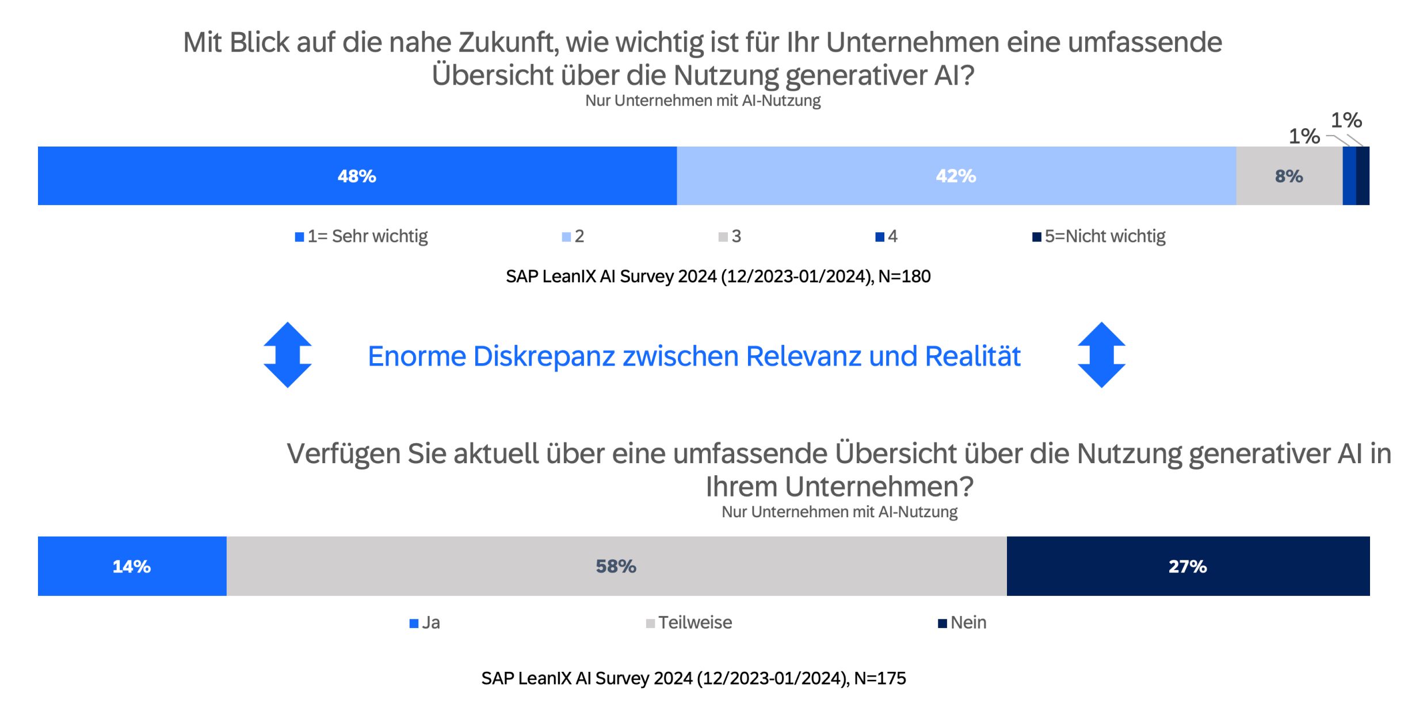Select the 48% bar segment
This screenshot has width=1427, height=708.
[357, 176]
